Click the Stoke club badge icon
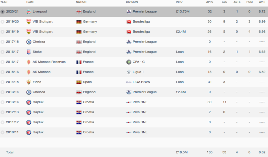Image resolution: width=268 pixels, height=157 pixels. tap(29, 52)
